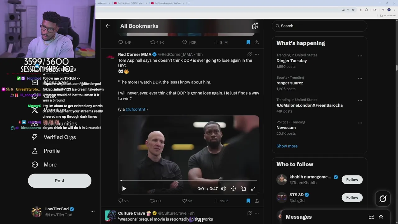Mute the video volume
Image resolution: width=398 pixels, height=224 pixels.
pyautogui.click(x=224, y=189)
